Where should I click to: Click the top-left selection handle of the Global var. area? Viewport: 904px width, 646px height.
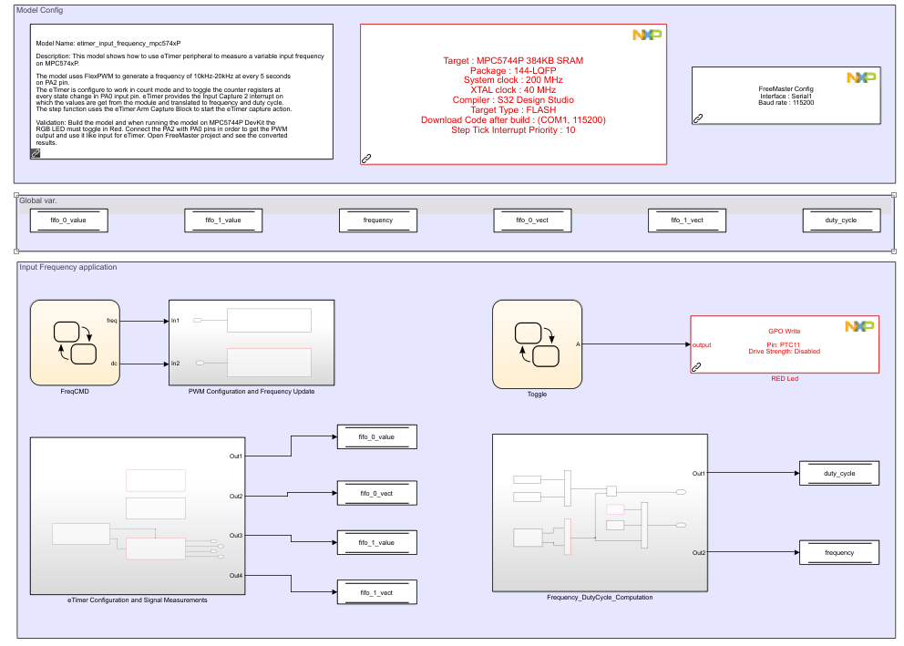pos(16,195)
